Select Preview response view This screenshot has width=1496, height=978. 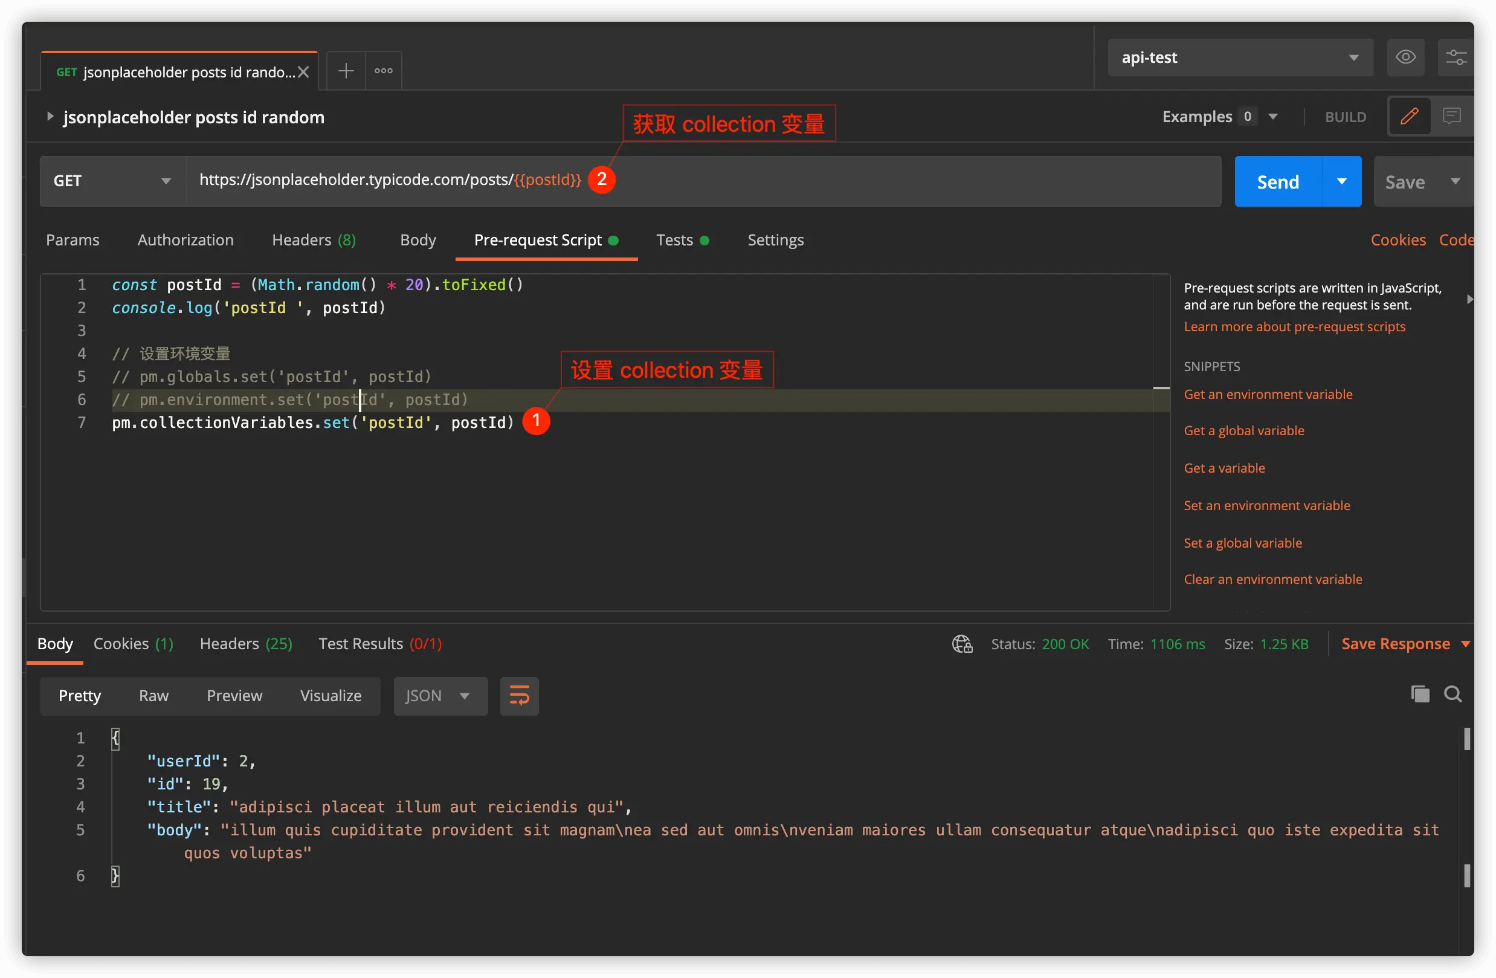click(234, 696)
